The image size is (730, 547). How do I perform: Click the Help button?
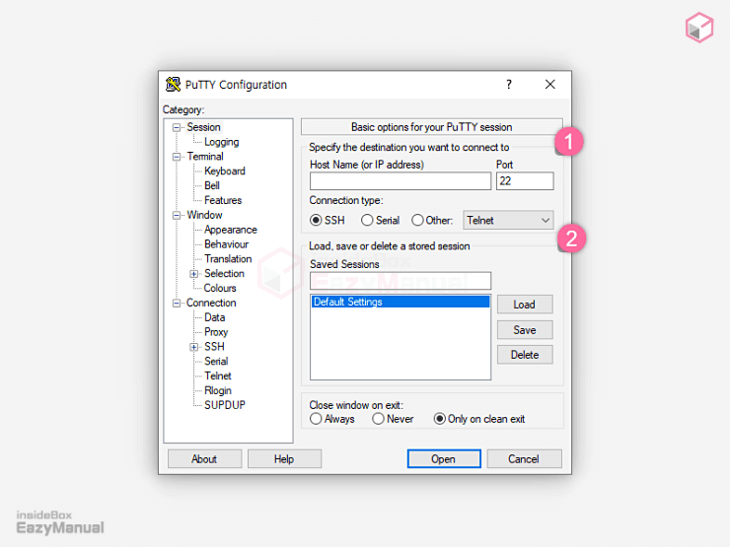point(284,459)
